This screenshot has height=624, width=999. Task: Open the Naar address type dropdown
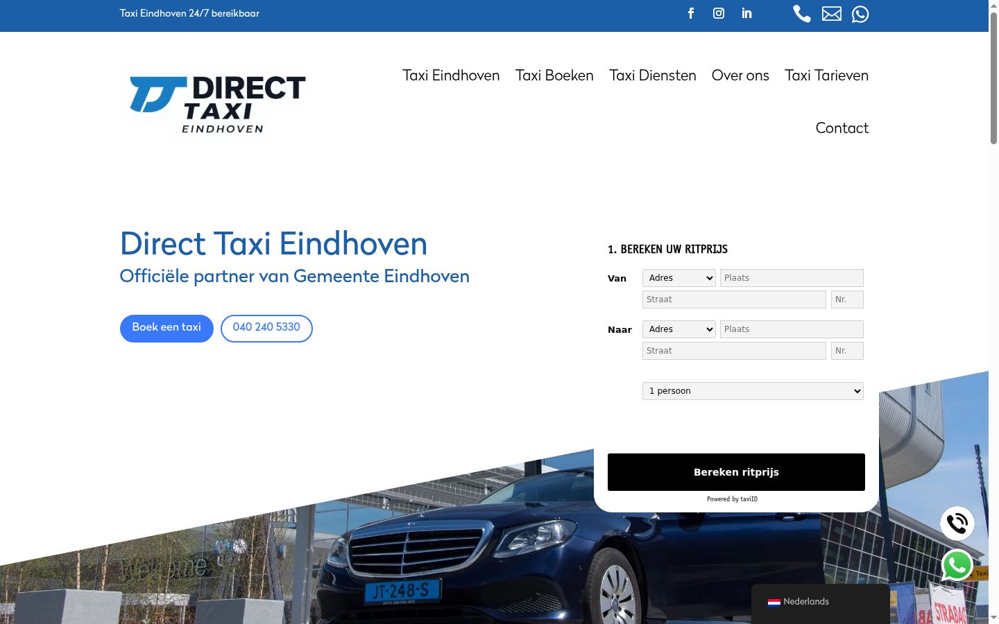679,329
